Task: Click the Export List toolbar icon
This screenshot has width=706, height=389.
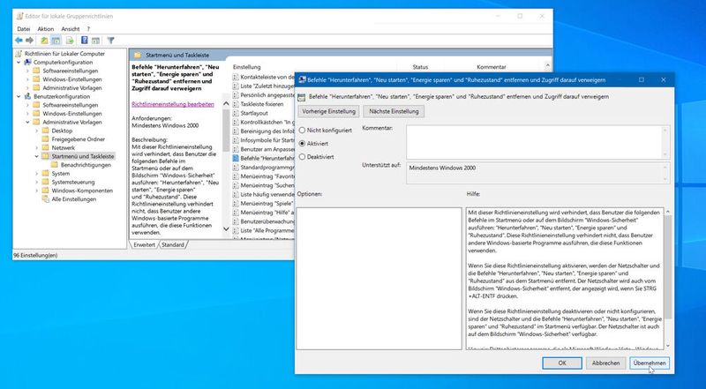Action: 70,41
